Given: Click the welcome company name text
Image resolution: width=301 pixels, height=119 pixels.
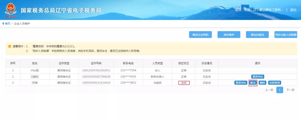Looking at the screenshot, I should click(264, 10).
